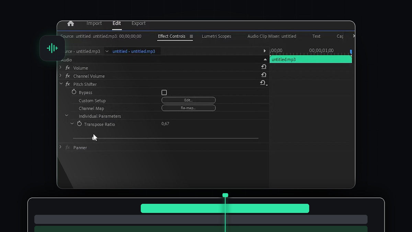The height and width of the screenshot is (232, 412).
Task: Select the Effect Controls panel tab
Action: [x=172, y=36]
